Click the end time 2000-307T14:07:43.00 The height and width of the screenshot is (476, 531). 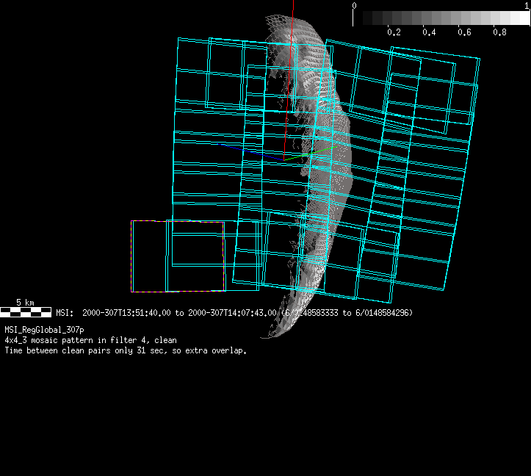click(233, 313)
